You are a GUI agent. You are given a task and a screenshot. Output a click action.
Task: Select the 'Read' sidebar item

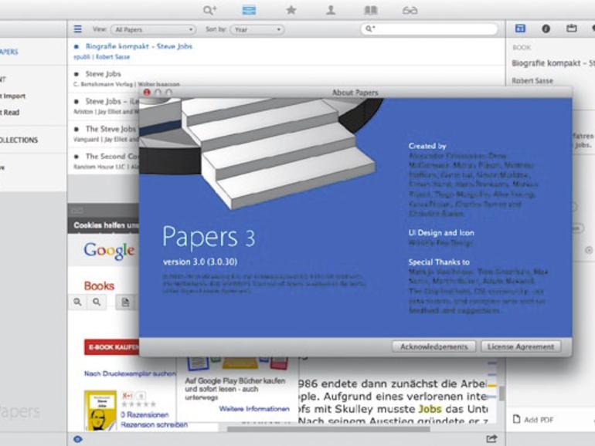[x=10, y=112]
